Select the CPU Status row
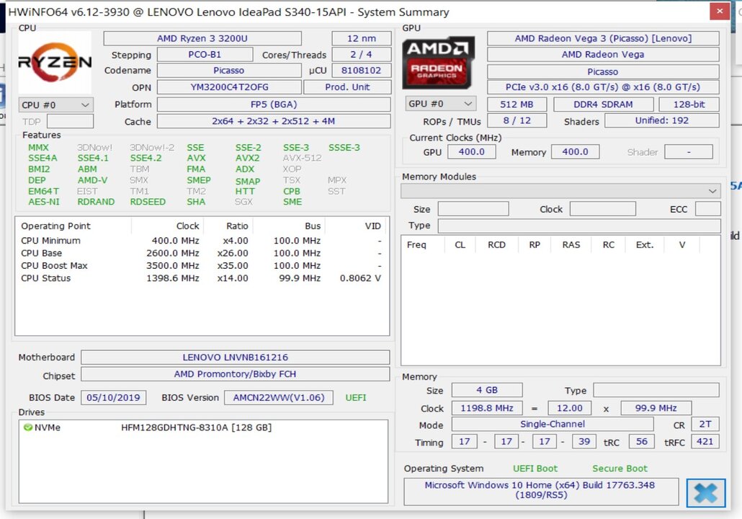 [x=46, y=278]
